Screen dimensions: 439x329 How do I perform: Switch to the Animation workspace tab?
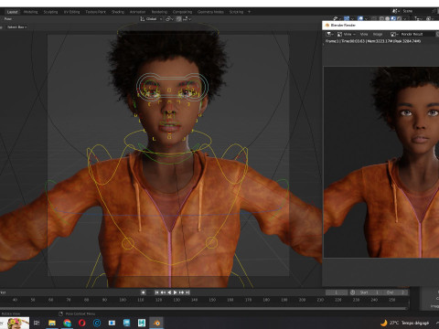click(x=137, y=12)
